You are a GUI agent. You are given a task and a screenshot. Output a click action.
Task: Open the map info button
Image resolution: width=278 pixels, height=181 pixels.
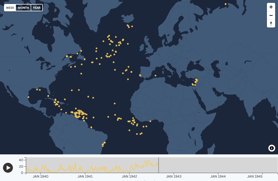click(271, 148)
